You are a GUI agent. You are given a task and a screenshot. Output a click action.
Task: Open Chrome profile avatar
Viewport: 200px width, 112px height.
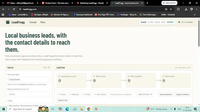[x=191, y=9]
